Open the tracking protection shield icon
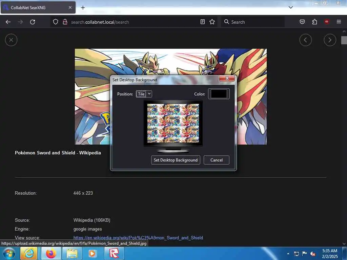This screenshot has height=260, width=347. tap(56, 22)
